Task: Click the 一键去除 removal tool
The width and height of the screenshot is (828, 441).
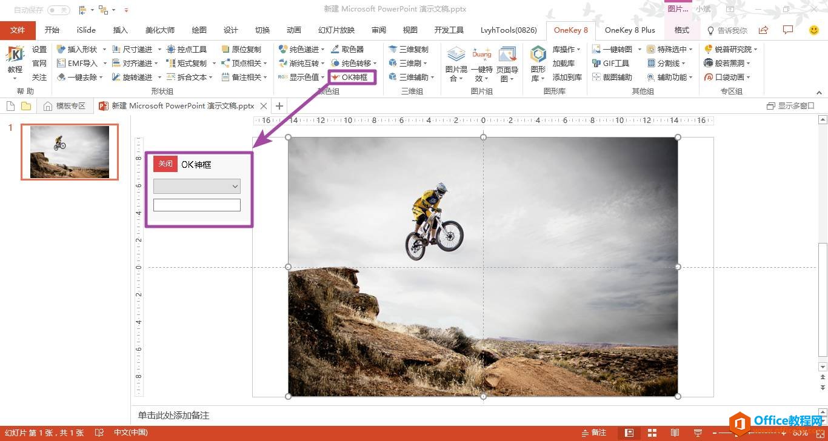Action: (x=79, y=77)
